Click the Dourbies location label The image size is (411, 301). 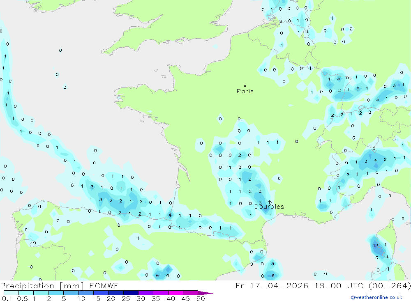(x=269, y=207)
